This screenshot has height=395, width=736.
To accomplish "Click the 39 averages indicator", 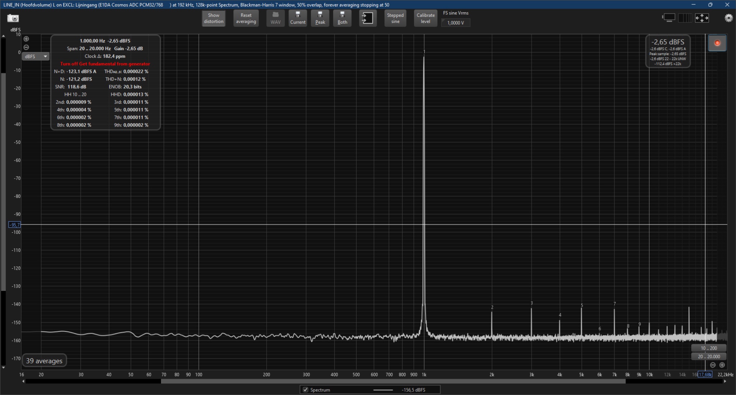I will click(44, 361).
